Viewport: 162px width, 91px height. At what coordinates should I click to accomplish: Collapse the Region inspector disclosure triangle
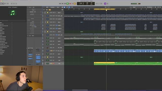[28, 7]
